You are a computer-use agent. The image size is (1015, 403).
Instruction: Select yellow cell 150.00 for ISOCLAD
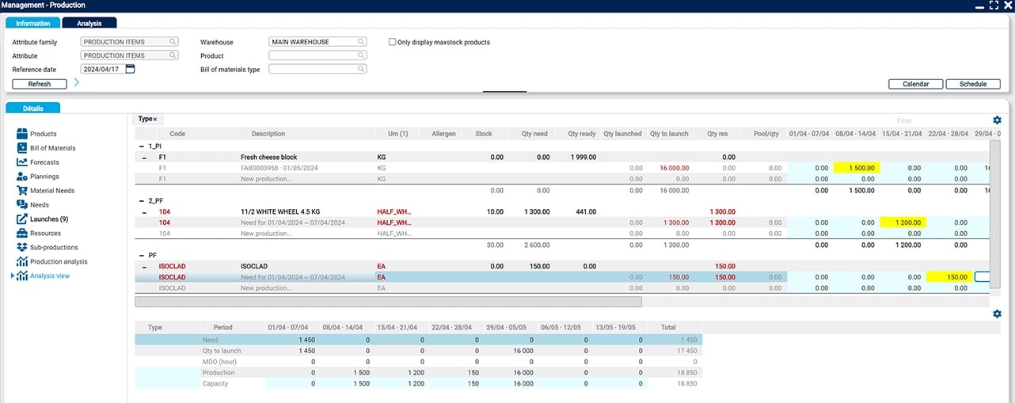950,277
